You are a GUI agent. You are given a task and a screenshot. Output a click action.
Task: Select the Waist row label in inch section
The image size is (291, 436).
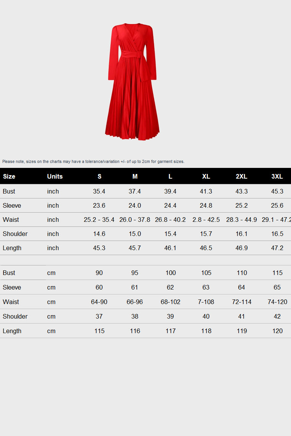point(11,220)
